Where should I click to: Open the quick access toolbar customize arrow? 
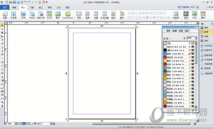pos(47,2)
